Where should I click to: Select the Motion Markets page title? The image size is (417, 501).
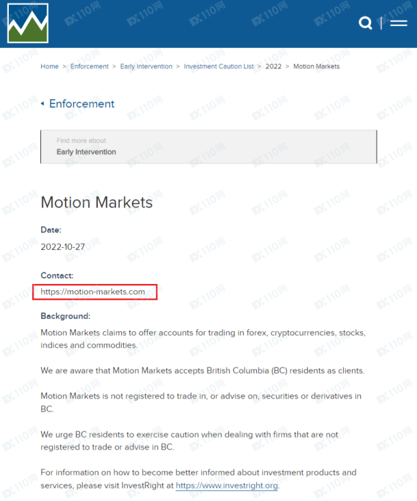pos(96,202)
